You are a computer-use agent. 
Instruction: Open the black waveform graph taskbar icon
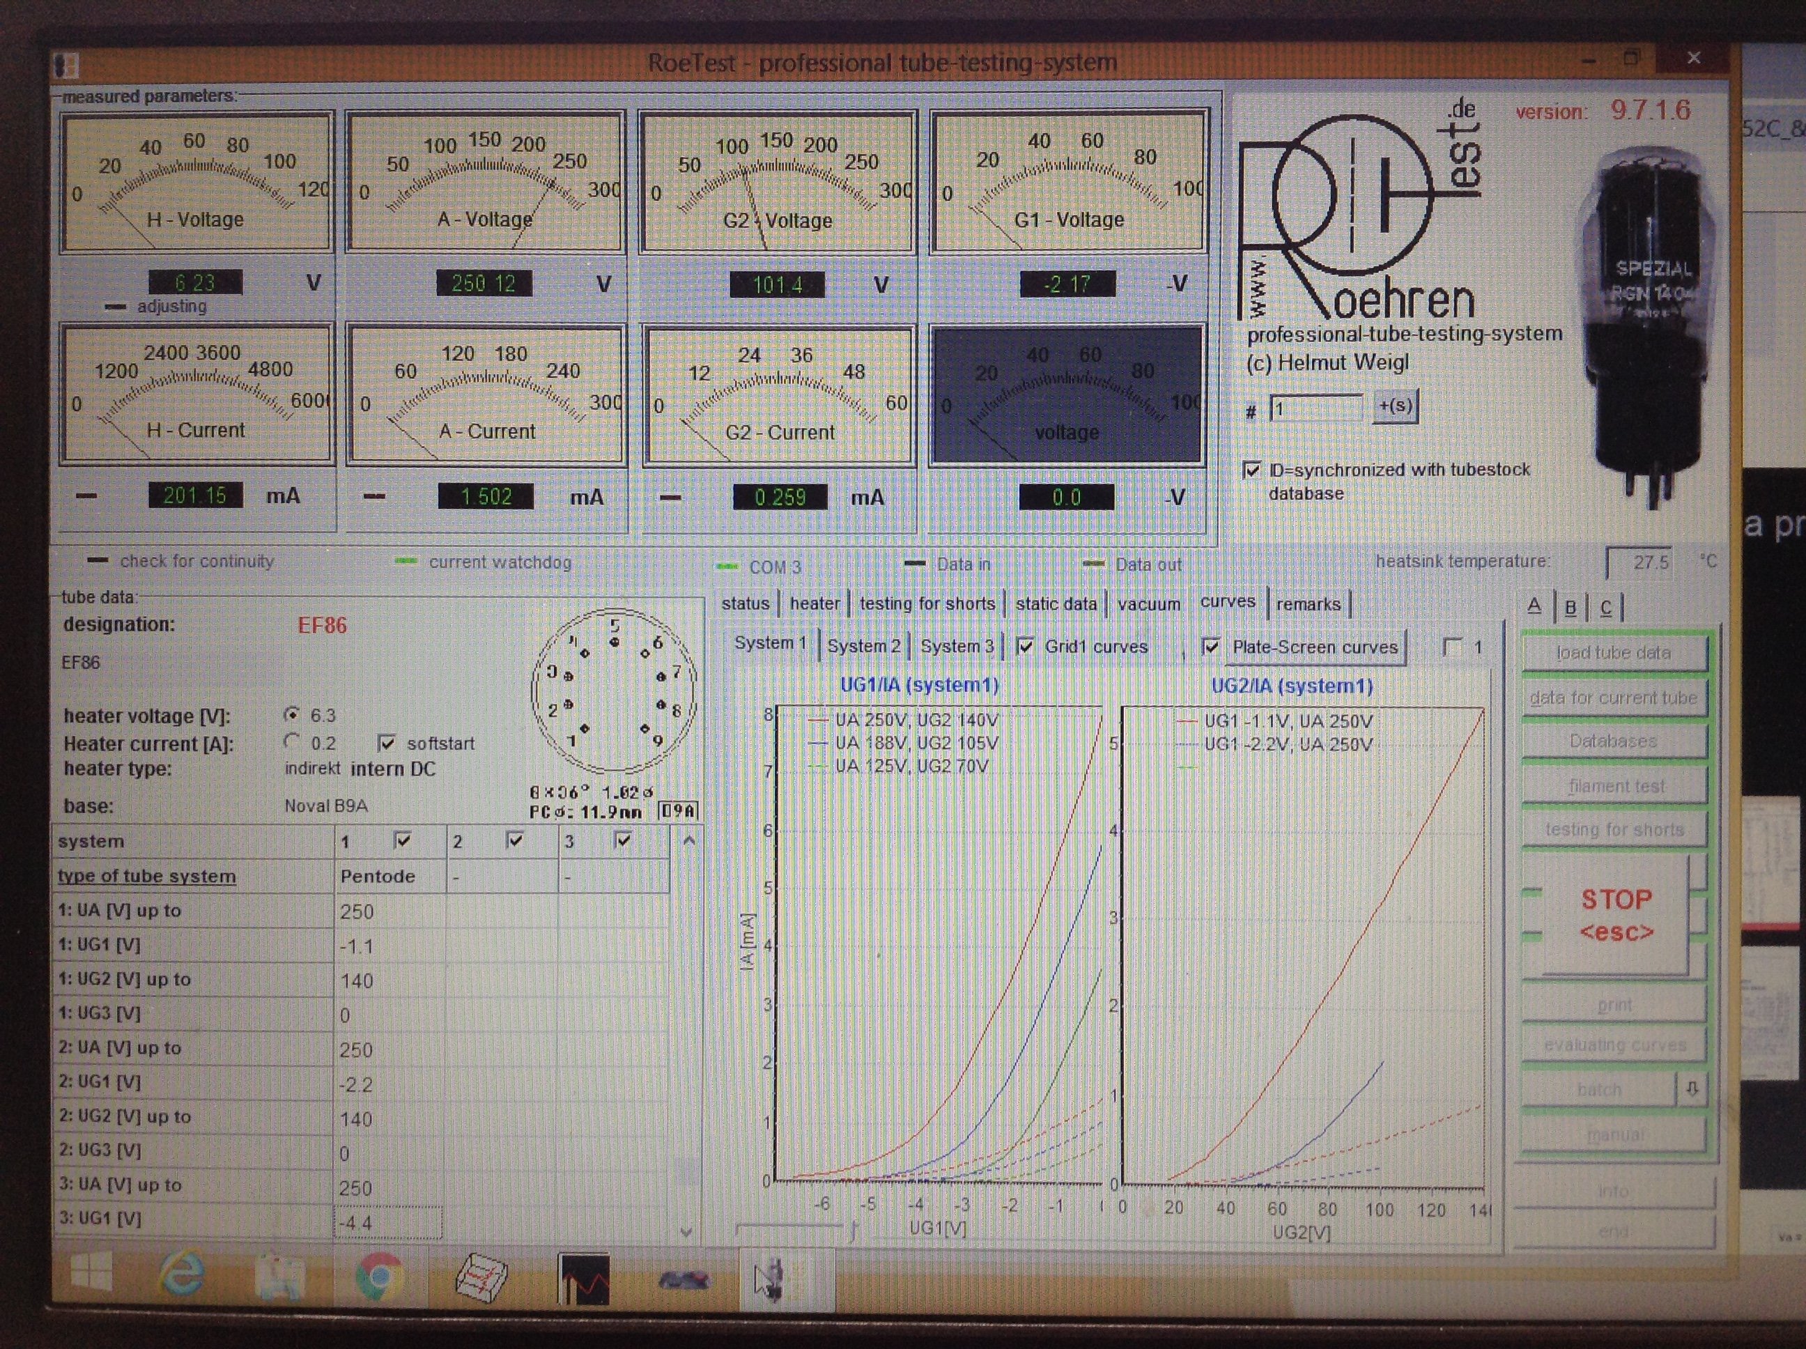(584, 1279)
